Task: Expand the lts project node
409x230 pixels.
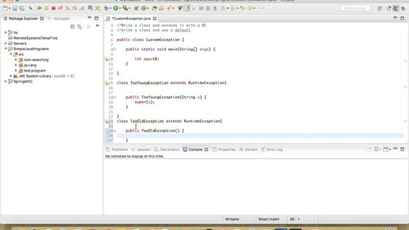Action: (x=6, y=33)
